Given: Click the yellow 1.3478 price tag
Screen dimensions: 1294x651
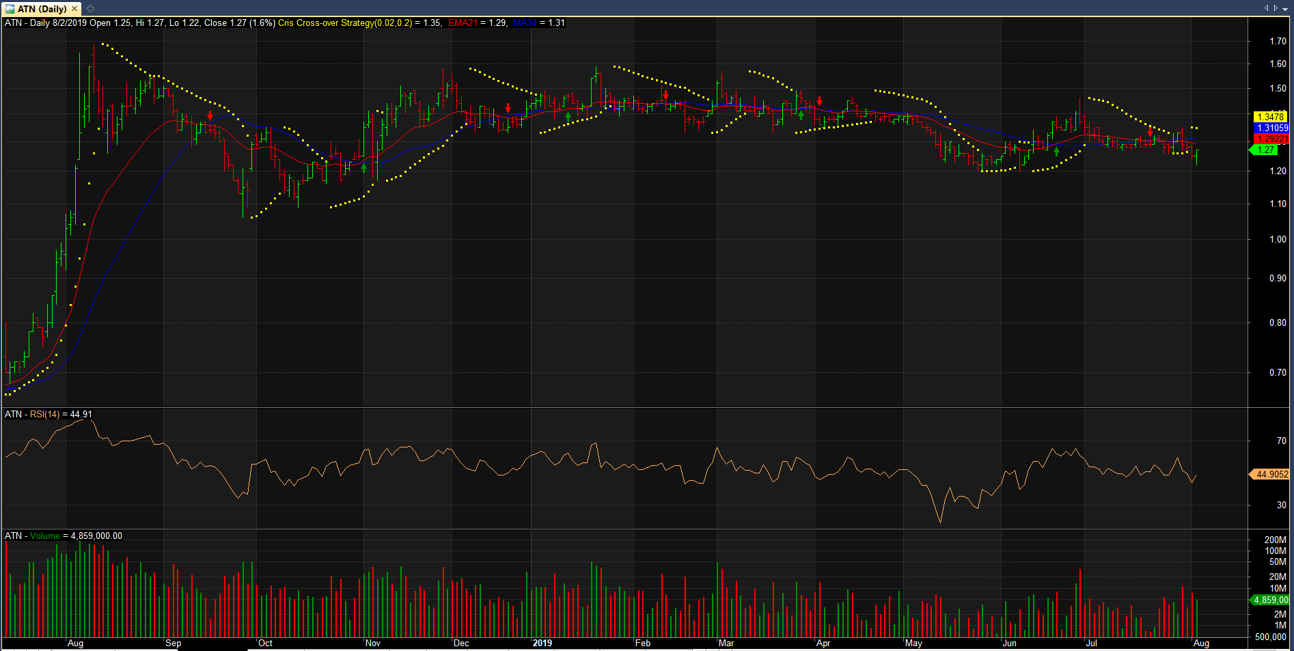Looking at the screenshot, I should pos(1271,117).
